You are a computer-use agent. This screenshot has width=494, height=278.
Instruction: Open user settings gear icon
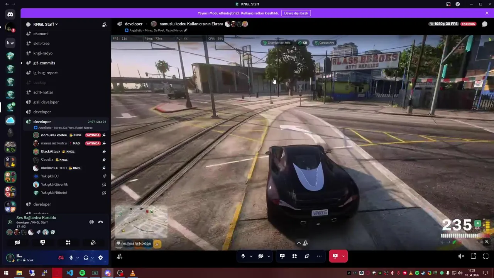pos(101,258)
